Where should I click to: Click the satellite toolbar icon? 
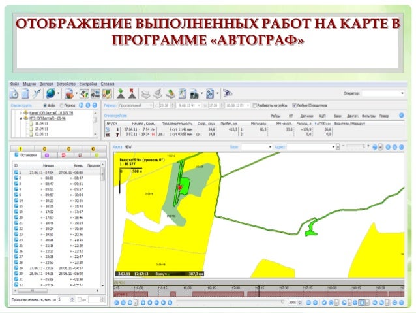37,93
